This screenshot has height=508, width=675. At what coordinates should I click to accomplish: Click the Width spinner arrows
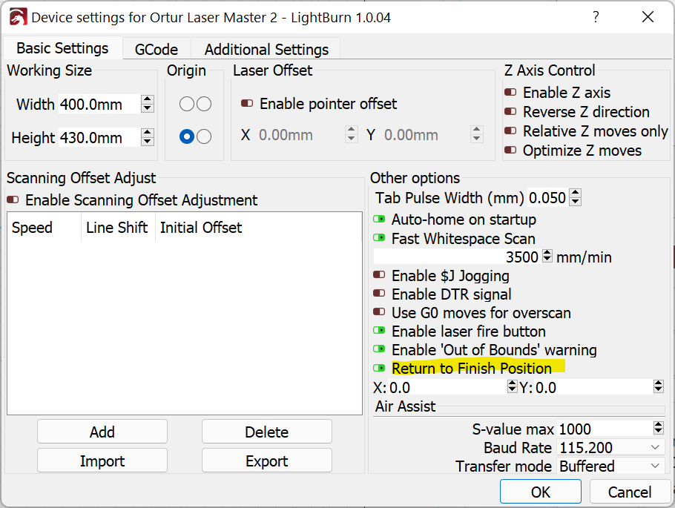(x=147, y=104)
